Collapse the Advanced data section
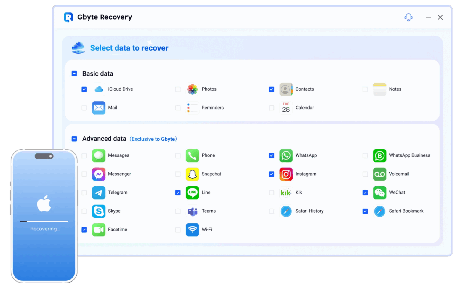 (74, 139)
